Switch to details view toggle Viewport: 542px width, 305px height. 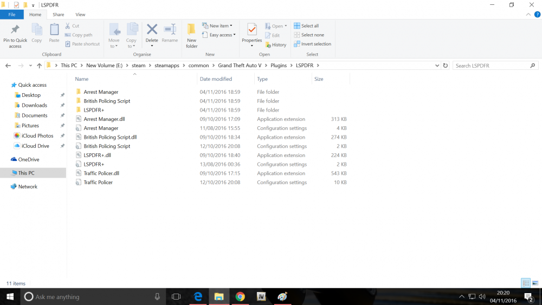tap(526, 283)
